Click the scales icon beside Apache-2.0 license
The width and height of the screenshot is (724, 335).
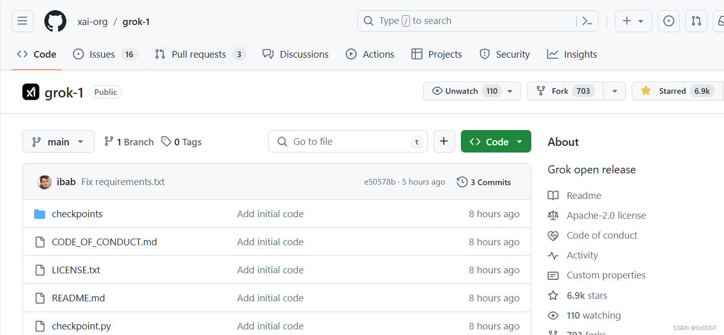(553, 215)
